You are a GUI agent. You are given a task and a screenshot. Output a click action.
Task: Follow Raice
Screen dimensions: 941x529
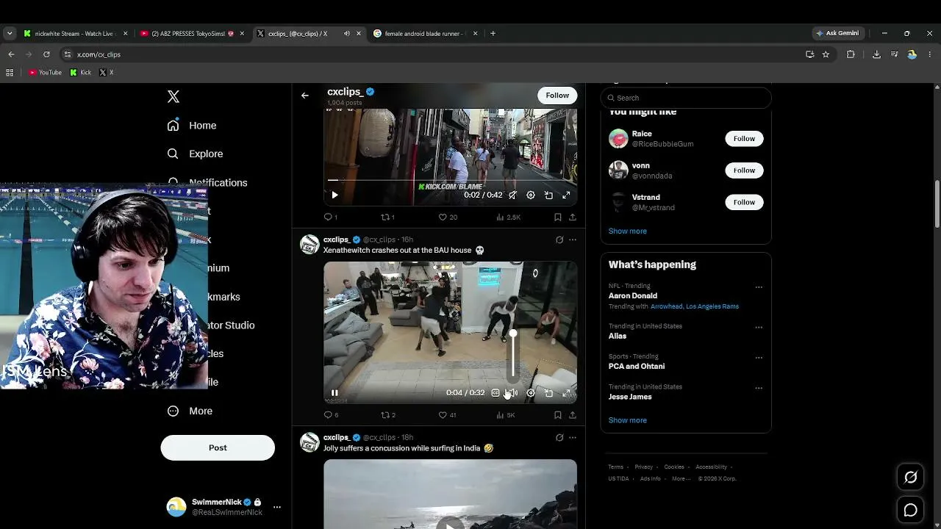744,138
